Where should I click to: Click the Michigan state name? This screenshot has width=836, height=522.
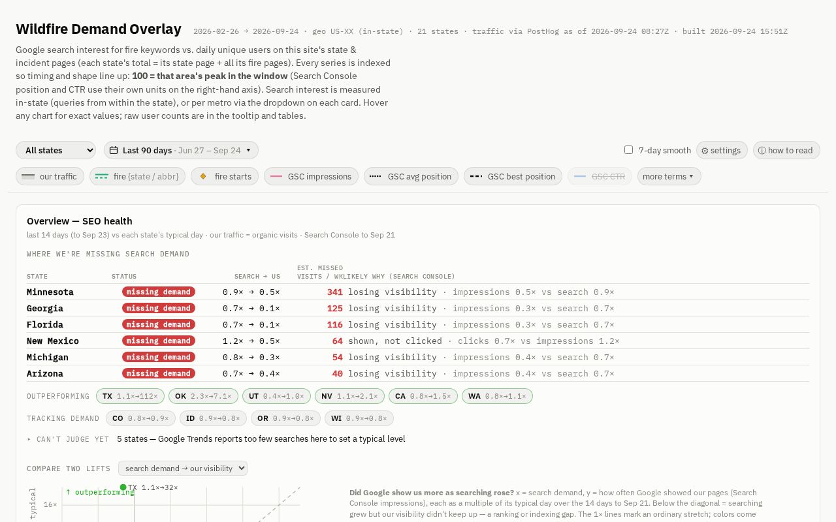[48, 357]
